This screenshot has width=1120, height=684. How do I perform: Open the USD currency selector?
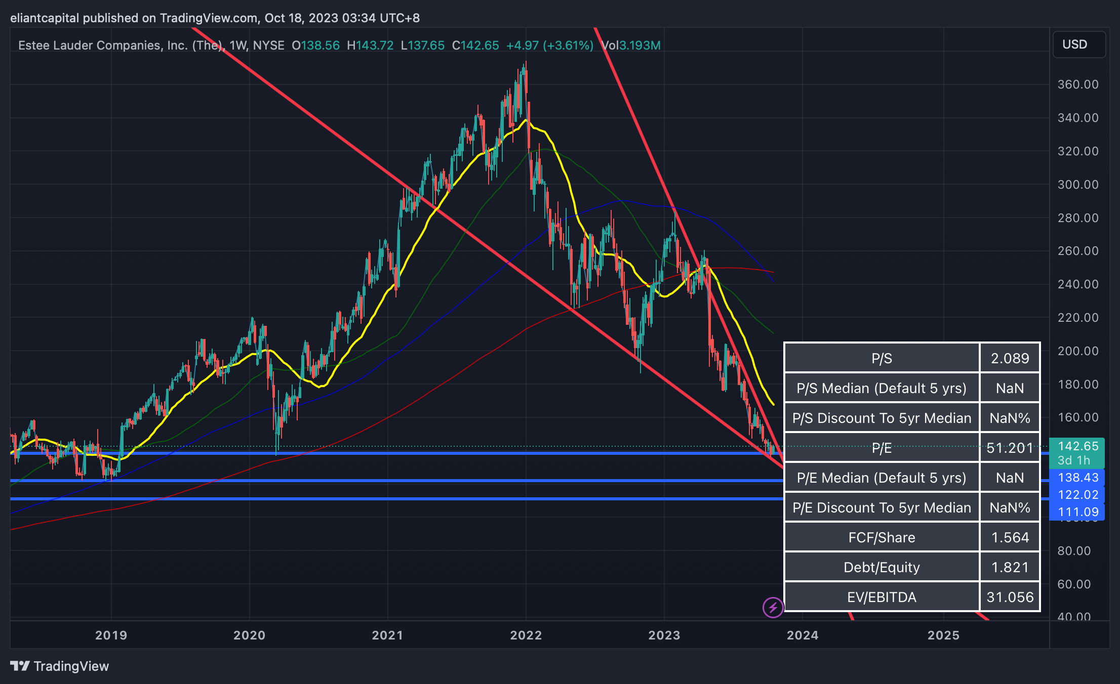(1078, 45)
